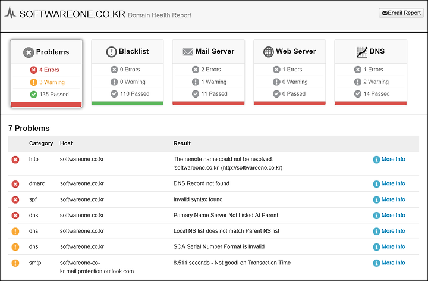Click info icon beside smtp More Info
428x281 pixels.
point(376,263)
